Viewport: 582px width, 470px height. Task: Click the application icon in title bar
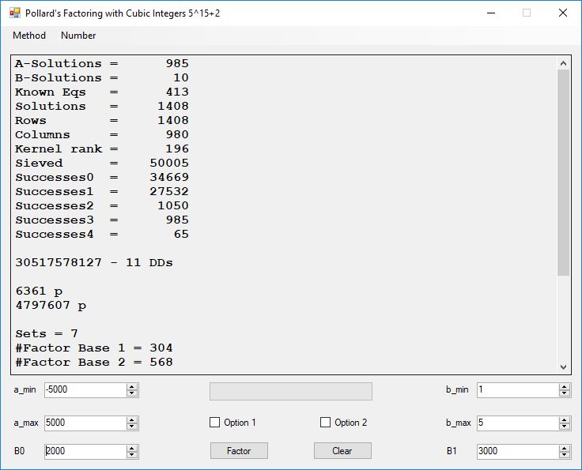[15, 13]
